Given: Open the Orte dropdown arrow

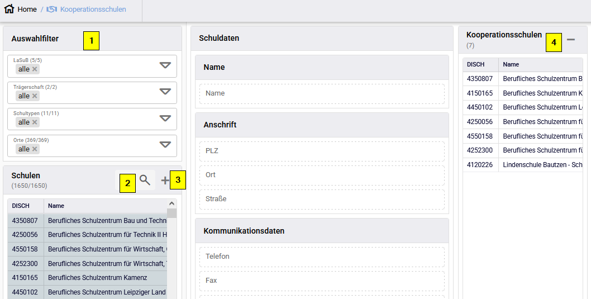Looking at the screenshot, I should pyautogui.click(x=165, y=145).
